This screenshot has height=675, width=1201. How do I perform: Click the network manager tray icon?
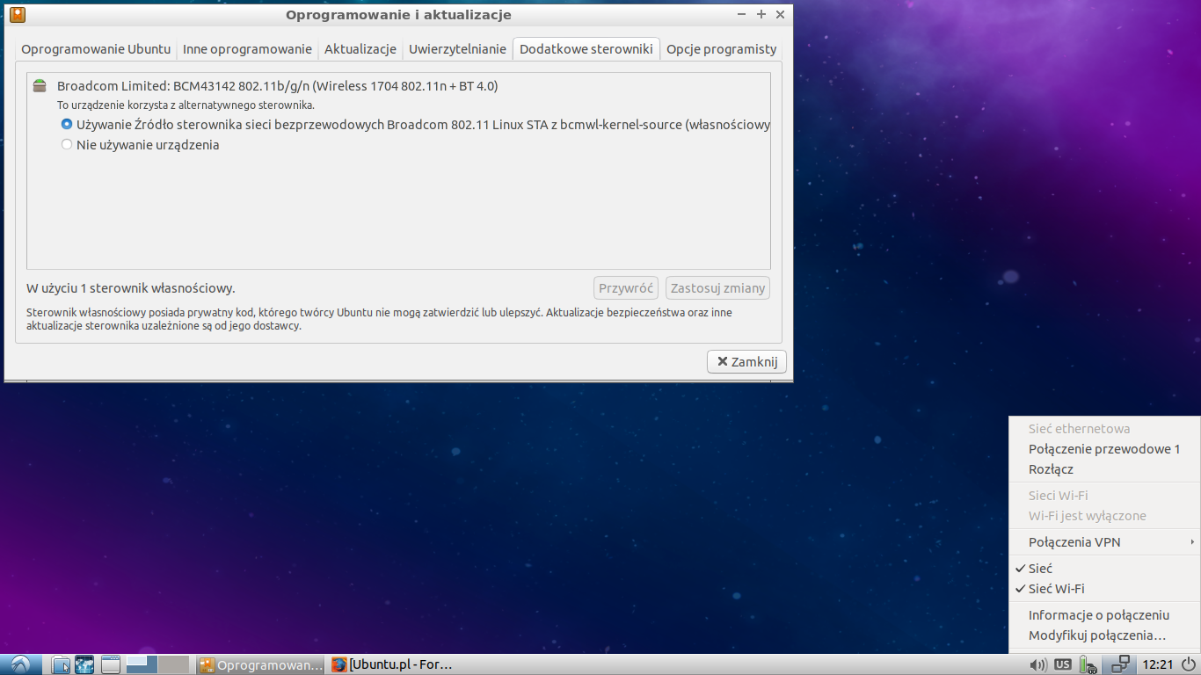tap(1120, 664)
